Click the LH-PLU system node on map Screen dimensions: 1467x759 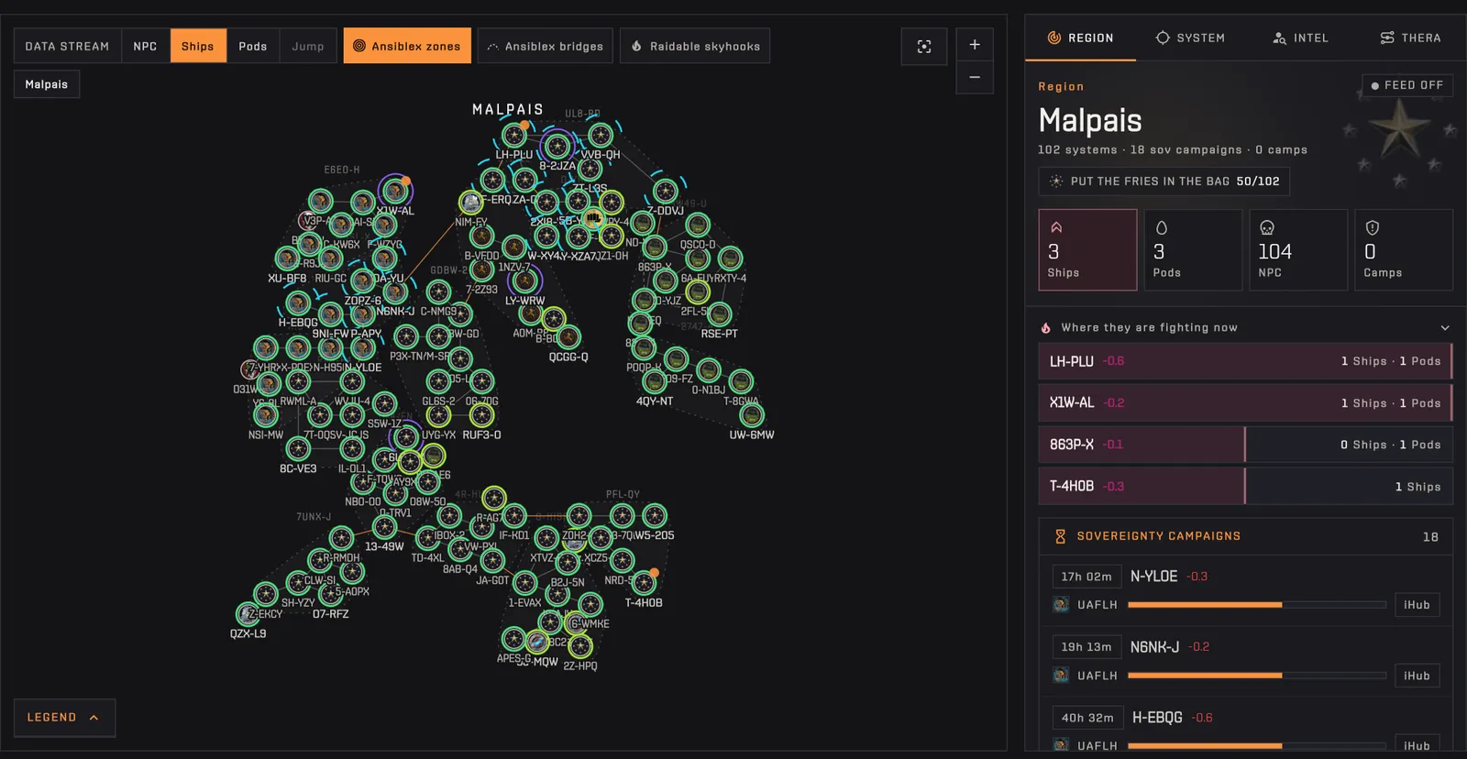click(x=513, y=136)
